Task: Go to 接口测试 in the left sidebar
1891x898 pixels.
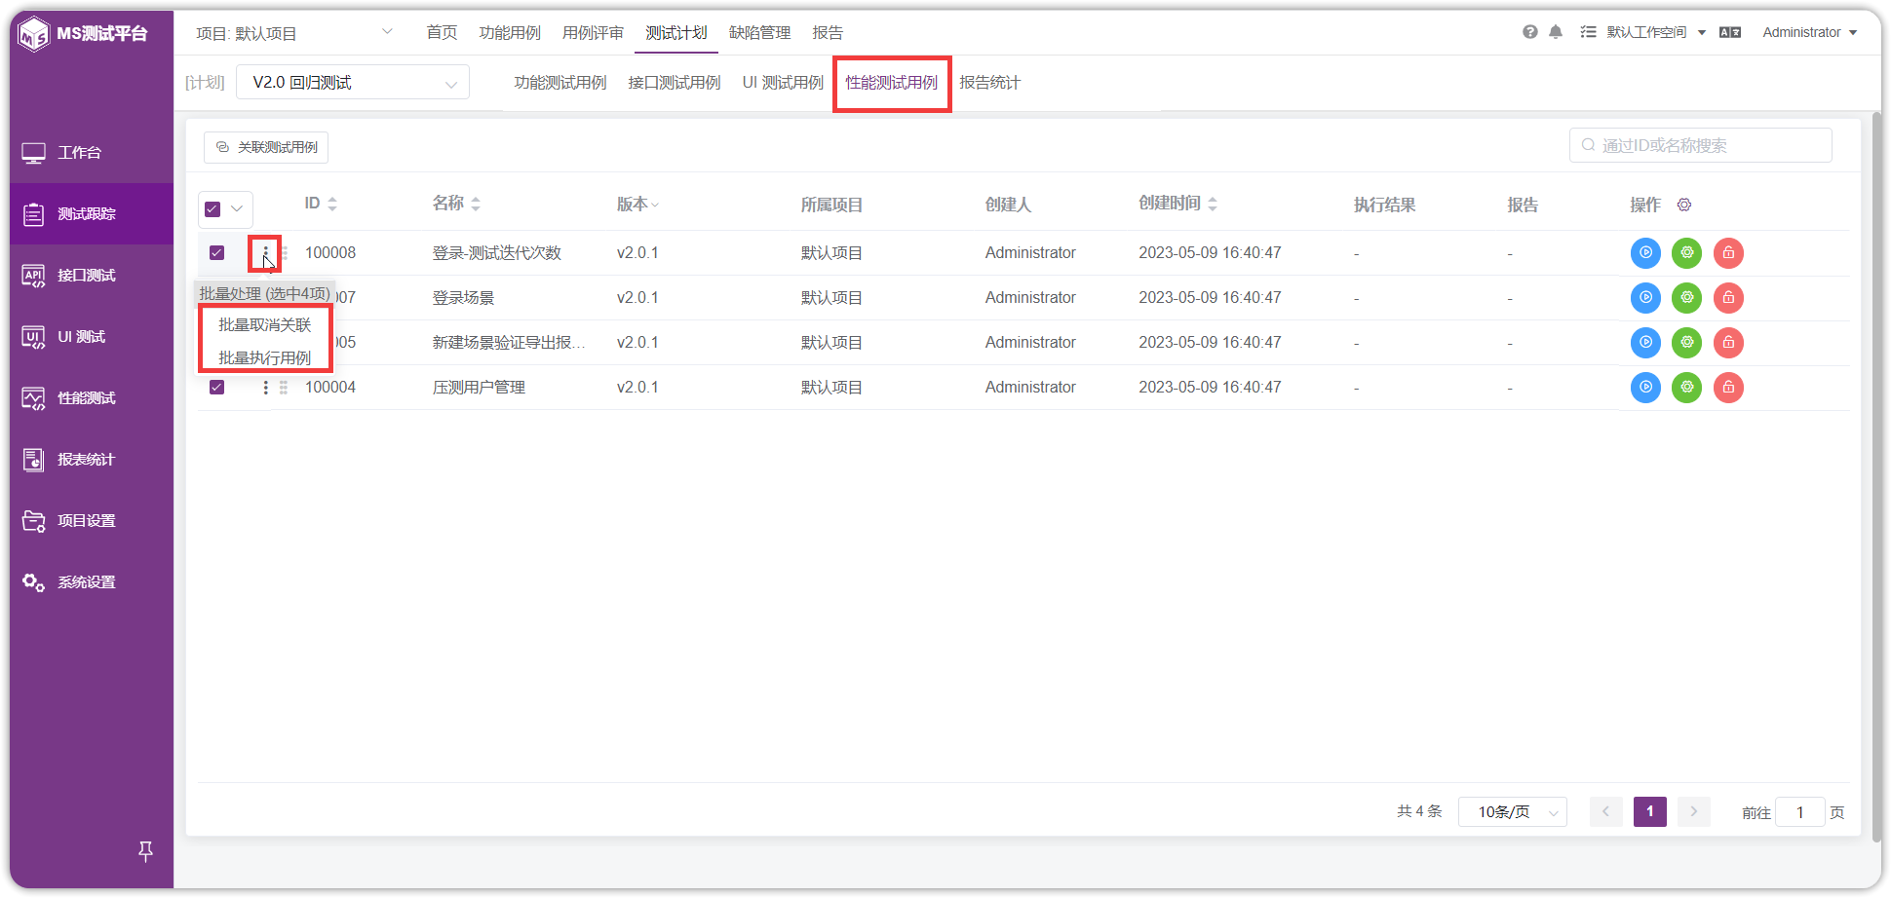Action: tap(92, 276)
